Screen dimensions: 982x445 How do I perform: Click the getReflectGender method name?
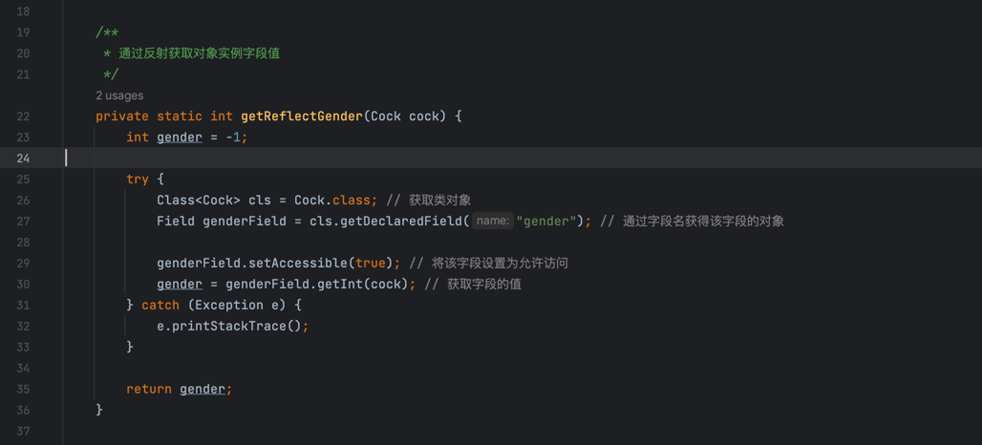(302, 117)
